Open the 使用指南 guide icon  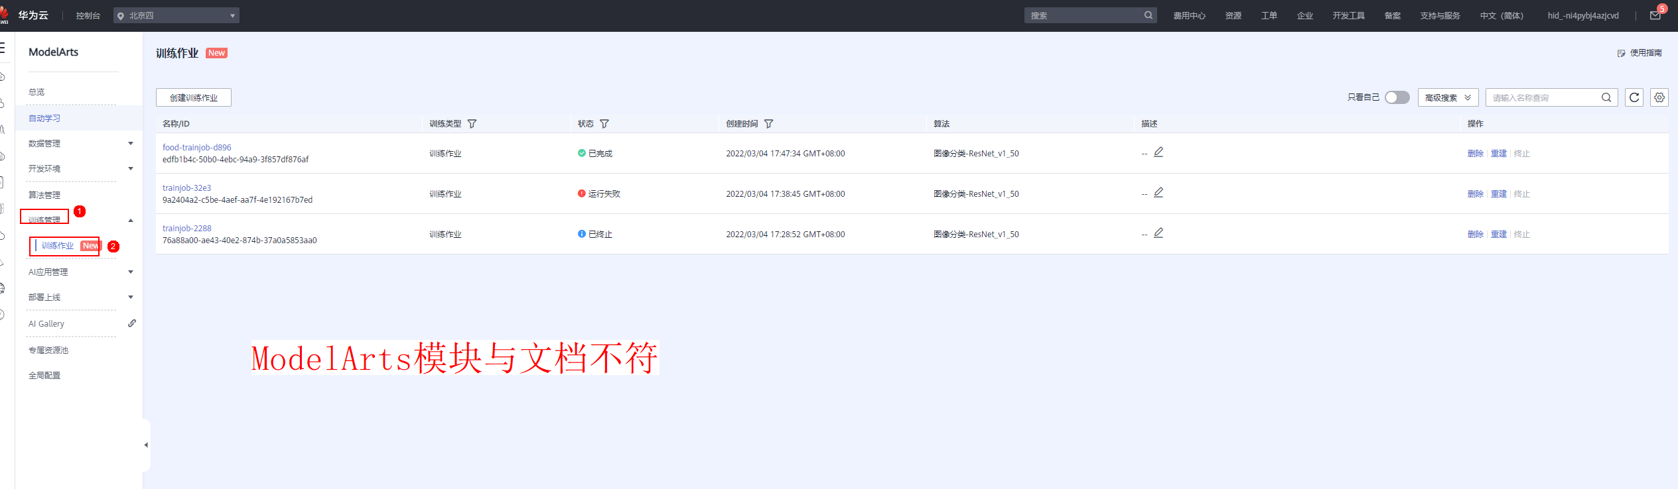point(1621,53)
